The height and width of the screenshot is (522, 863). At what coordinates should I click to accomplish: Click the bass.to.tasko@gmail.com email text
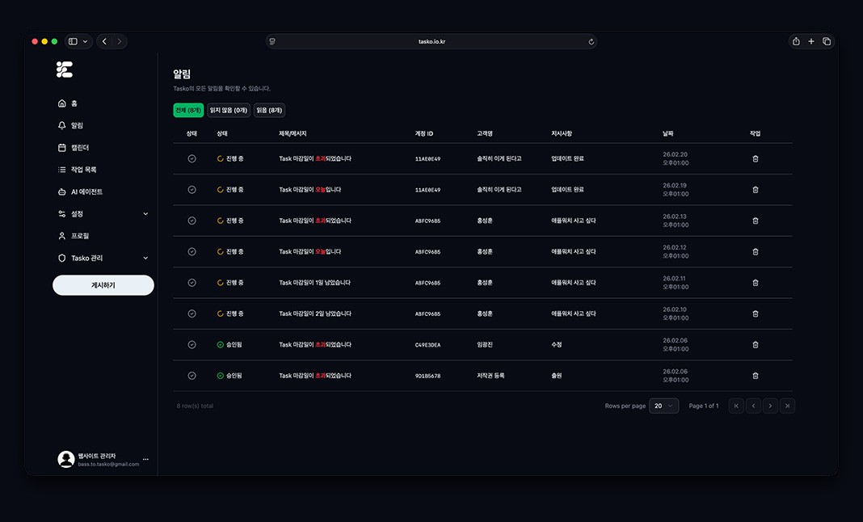[x=108, y=464]
